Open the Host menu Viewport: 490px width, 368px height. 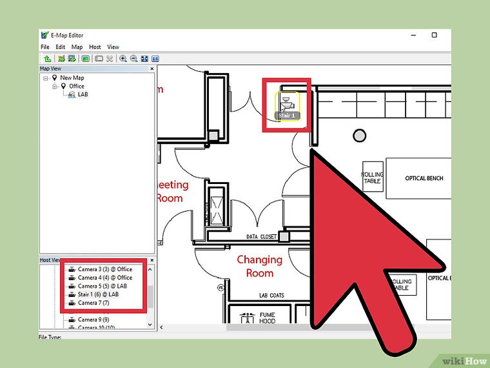[x=95, y=47]
